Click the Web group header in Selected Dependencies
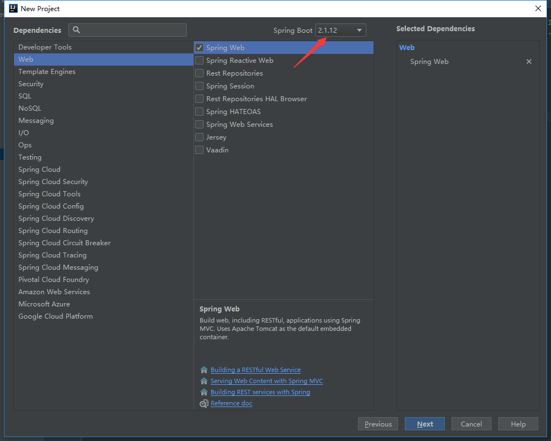 tap(406, 47)
